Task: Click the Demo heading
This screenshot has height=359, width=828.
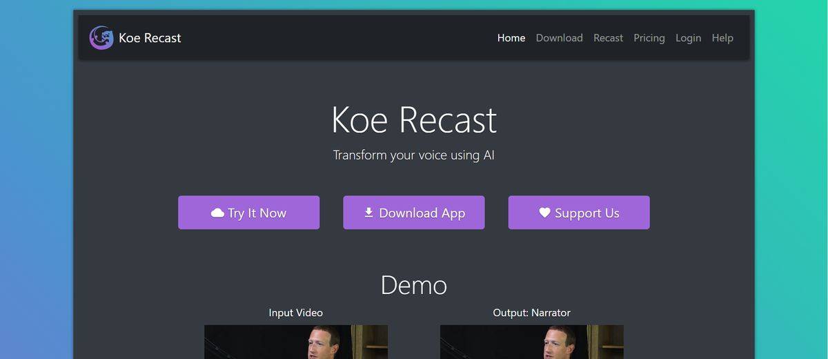Action: 414,284
